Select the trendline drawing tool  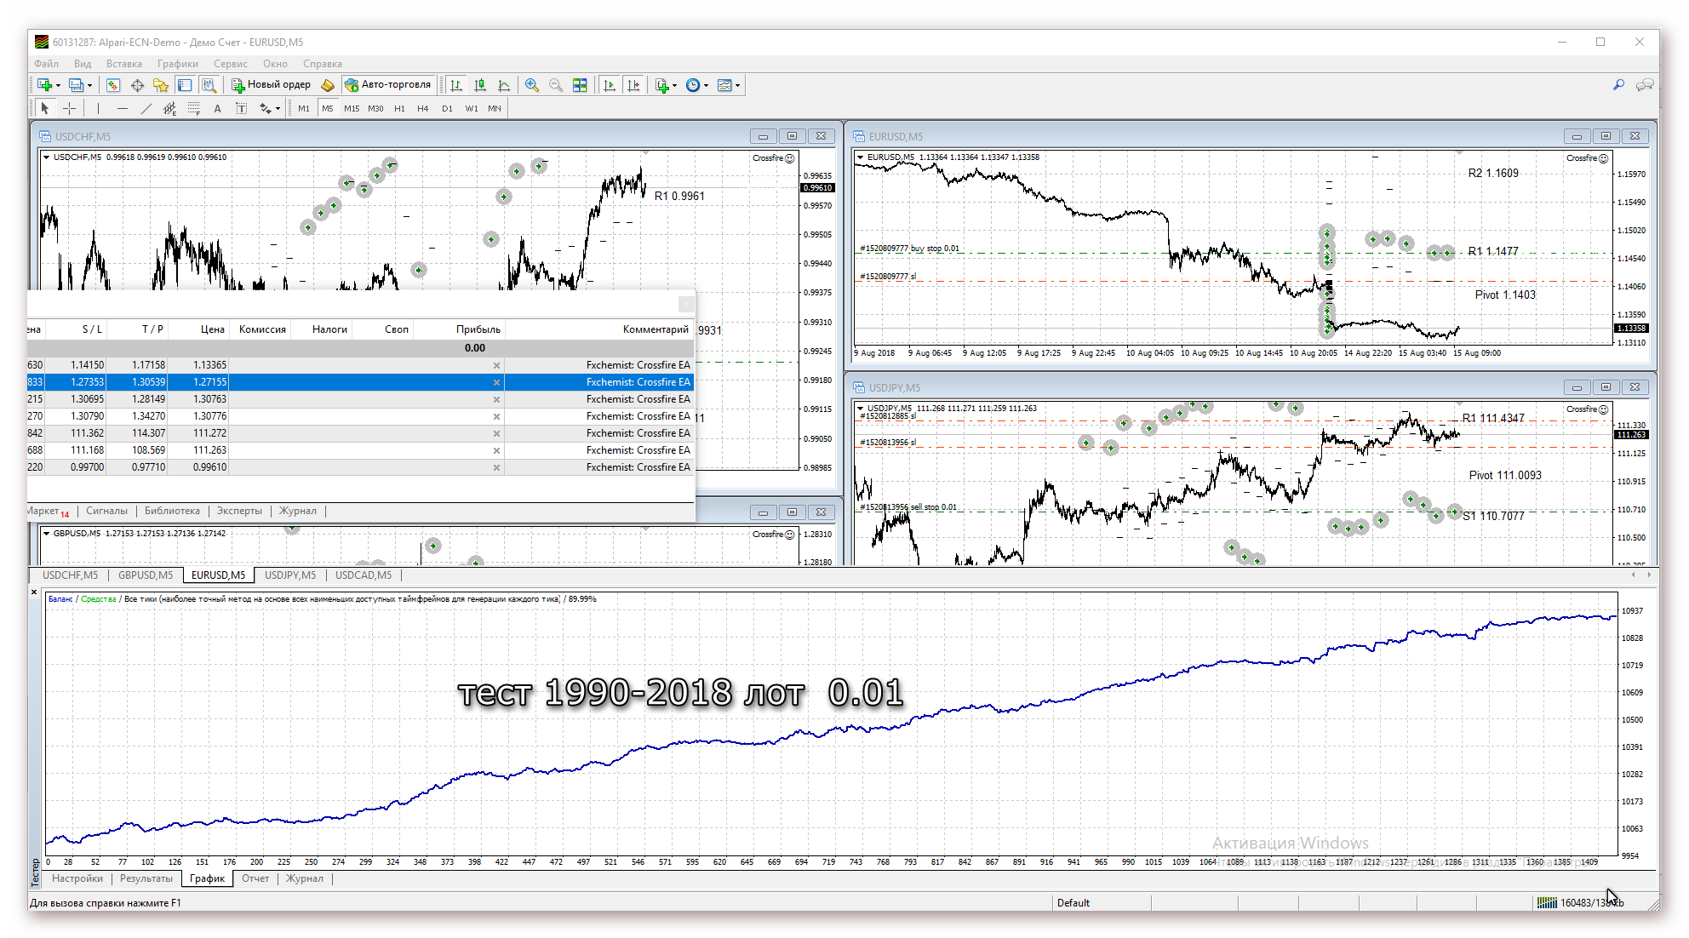pos(146,108)
